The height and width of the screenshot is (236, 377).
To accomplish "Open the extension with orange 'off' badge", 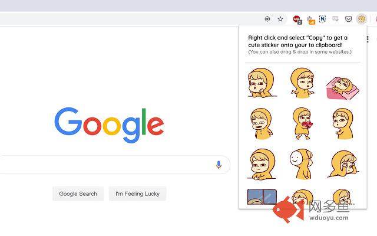I will (310, 20).
